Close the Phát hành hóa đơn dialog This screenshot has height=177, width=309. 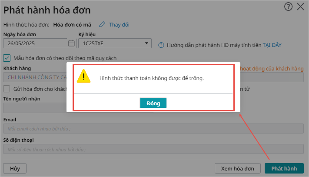click(301, 7)
